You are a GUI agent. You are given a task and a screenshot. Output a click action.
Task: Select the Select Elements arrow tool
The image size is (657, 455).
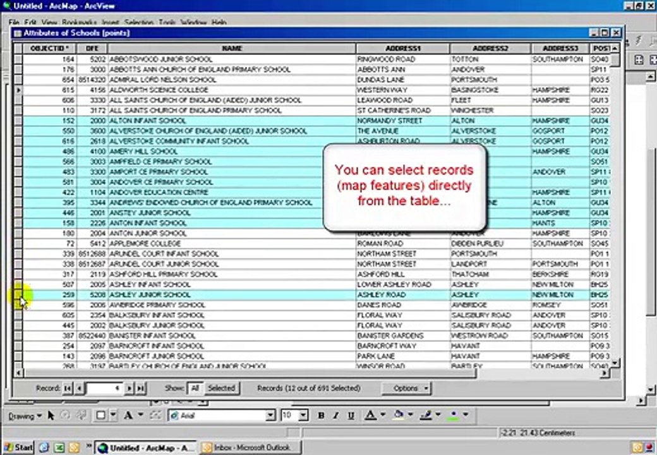point(51,415)
